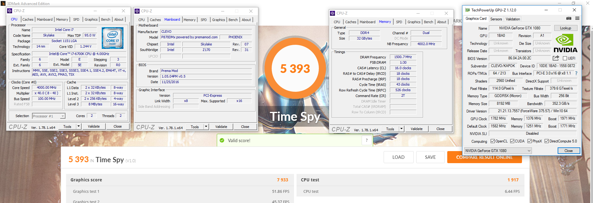Click the BIOS export share icon in GPU-Z
The width and height of the screenshot is (593, 203).
point(556,58)
